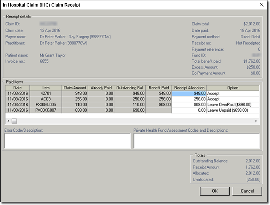Click the Claim Amount column header
The image size is (270, 205).
pyautogui.click(x=75, y=88)
